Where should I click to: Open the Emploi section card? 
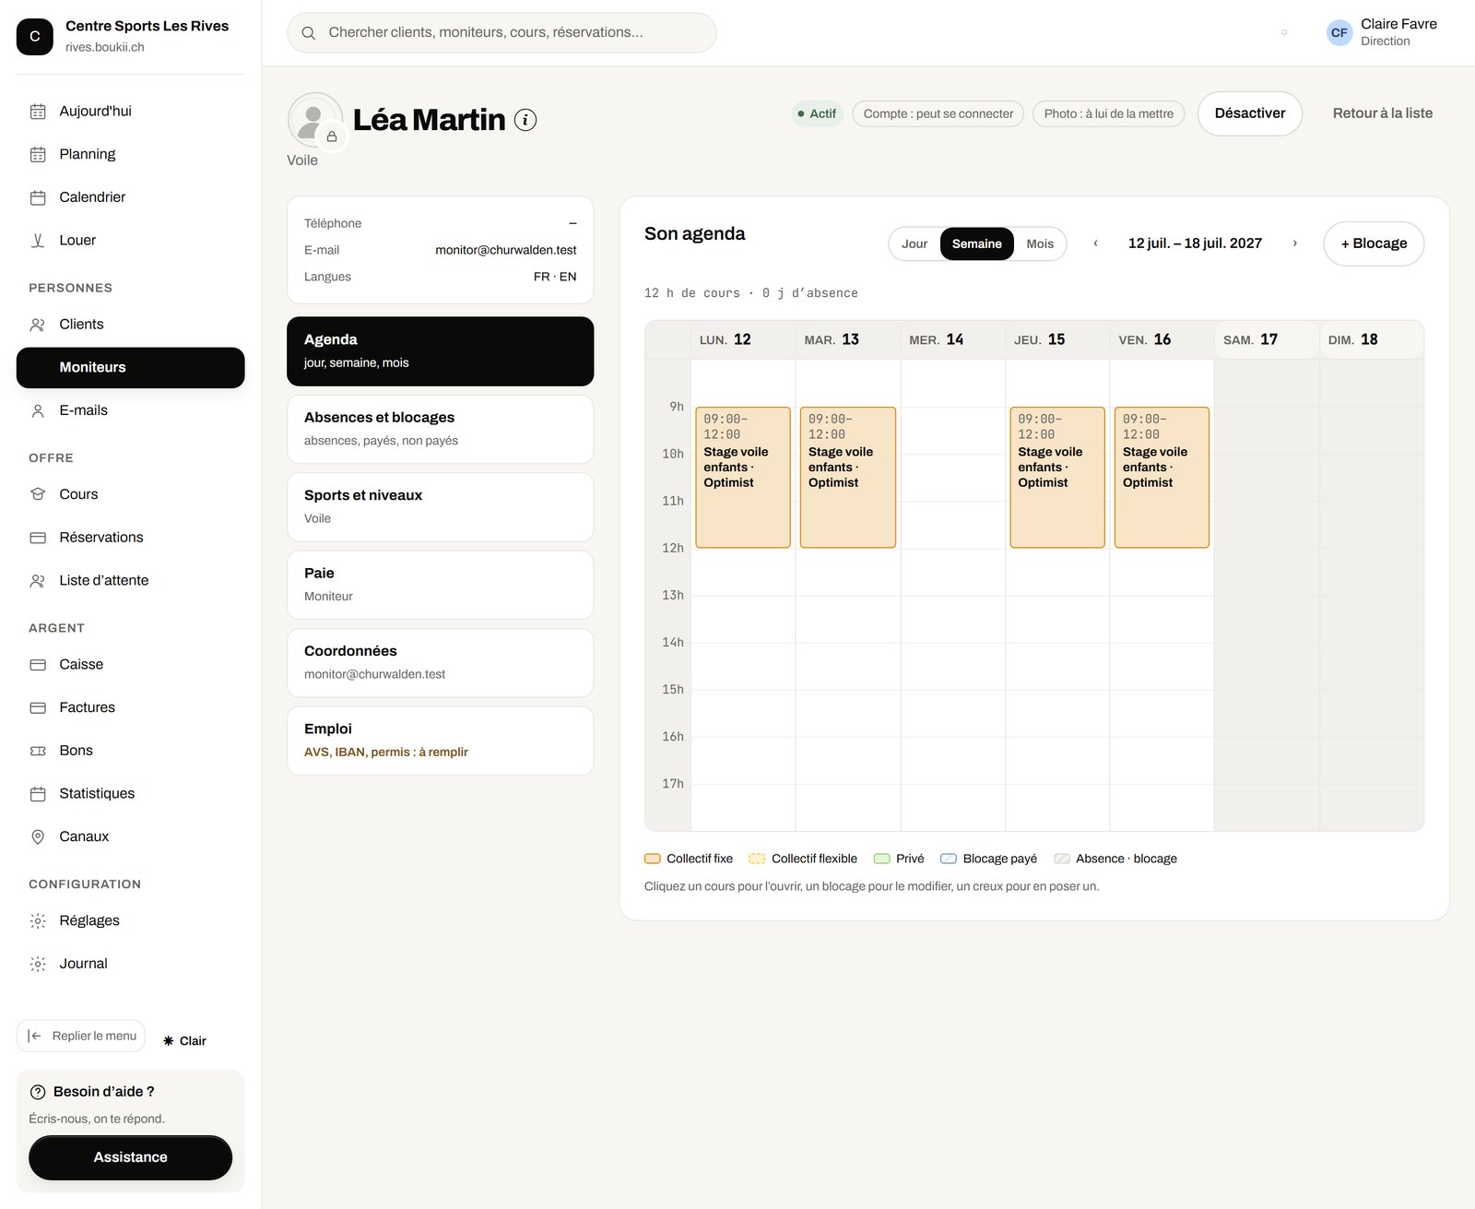click(440, 741)
